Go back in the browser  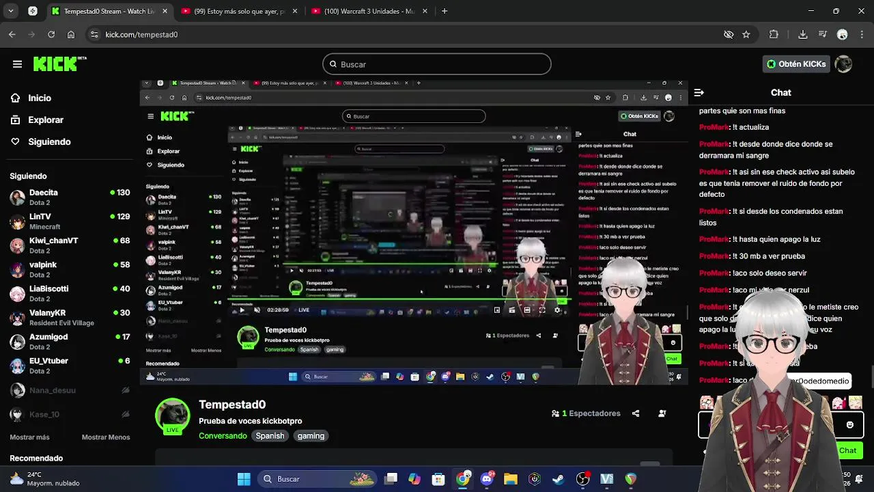[x=12, y=34]
